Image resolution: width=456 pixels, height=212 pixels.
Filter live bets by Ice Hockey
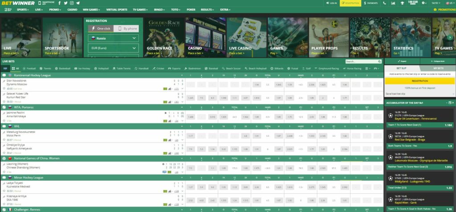pyautogui.click(x=82, y=69)
